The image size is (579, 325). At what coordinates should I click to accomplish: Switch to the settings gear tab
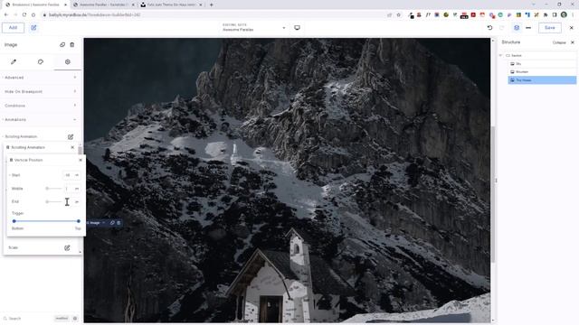pyautogui.click(x=68, y=62)
